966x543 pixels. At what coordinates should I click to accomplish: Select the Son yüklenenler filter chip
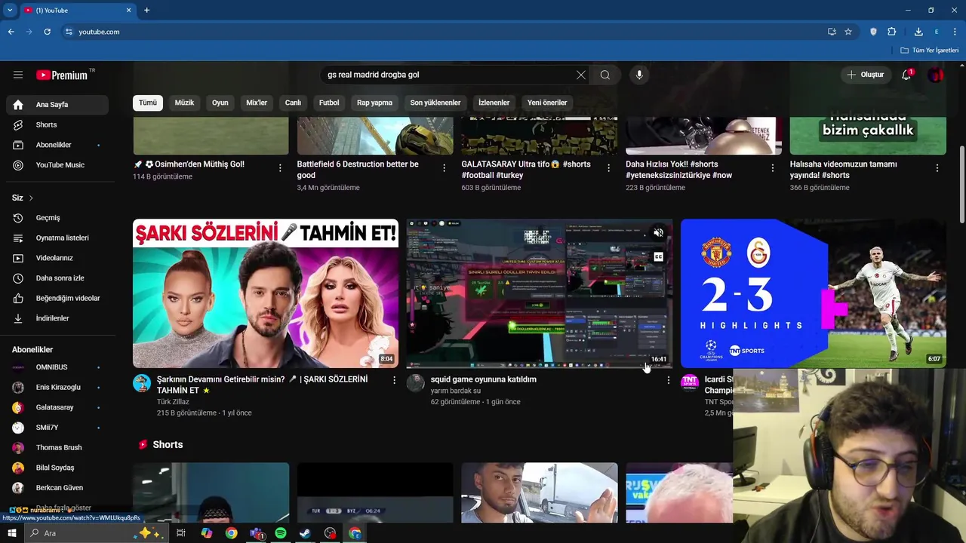click(x=435, y=103)
